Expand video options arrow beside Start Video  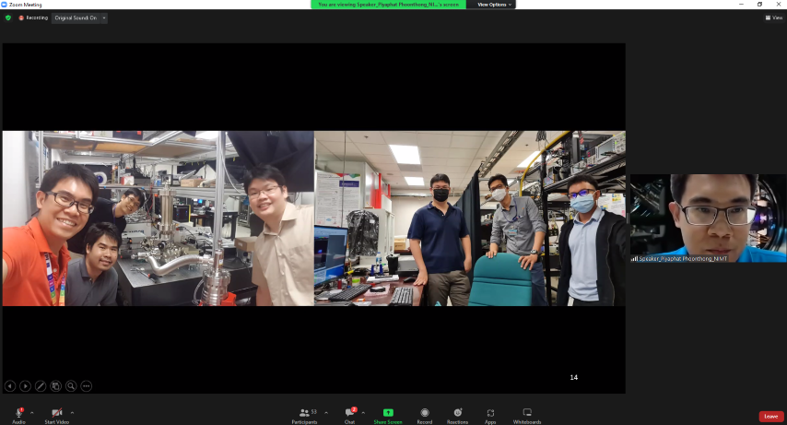tap(72, 412)
